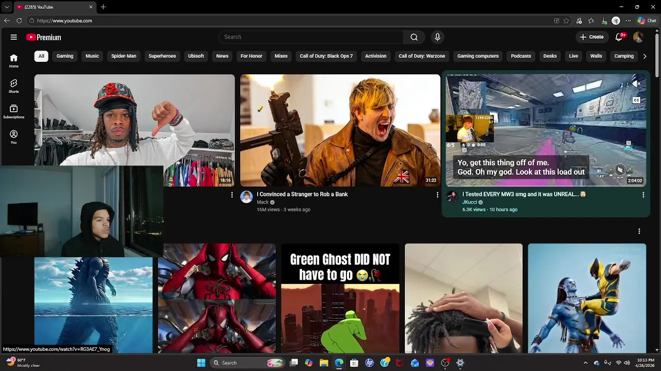Mute the preview of the MW3 smg video
661x371 pixels.
coord(637,83)
